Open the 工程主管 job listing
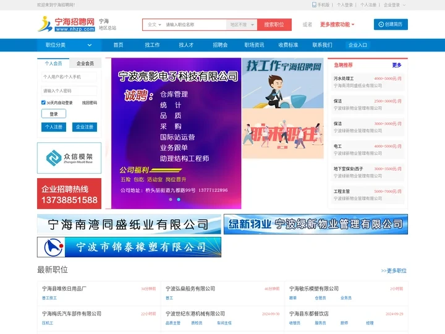 coord(368,195)
